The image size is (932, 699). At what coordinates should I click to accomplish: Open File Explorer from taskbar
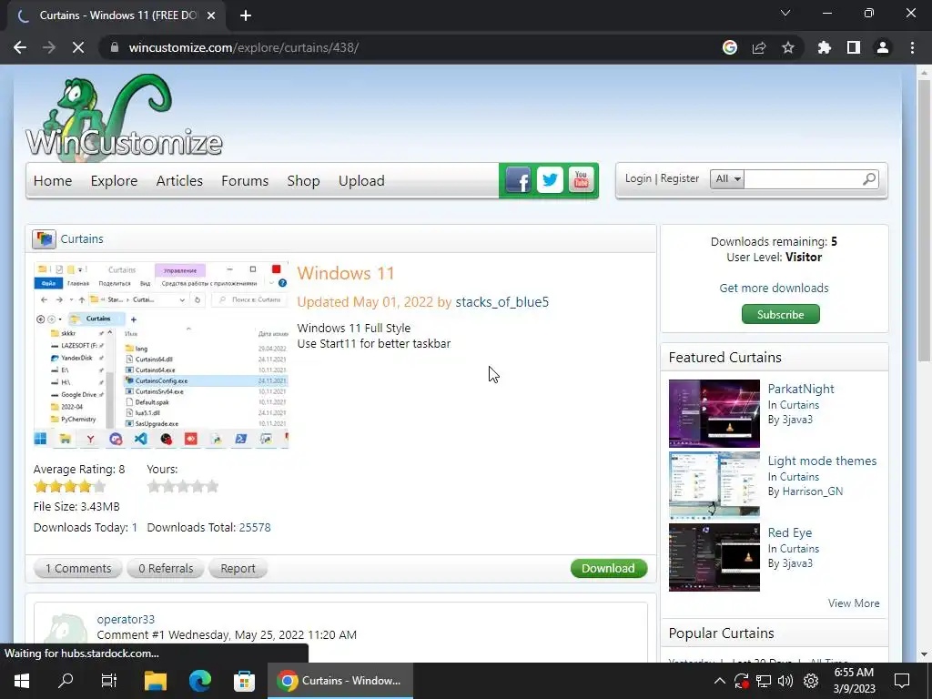coord(155,681)
